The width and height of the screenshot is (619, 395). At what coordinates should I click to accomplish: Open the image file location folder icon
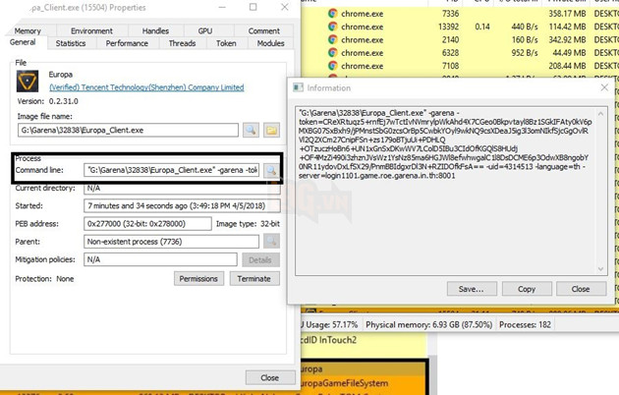pos(272,130)
